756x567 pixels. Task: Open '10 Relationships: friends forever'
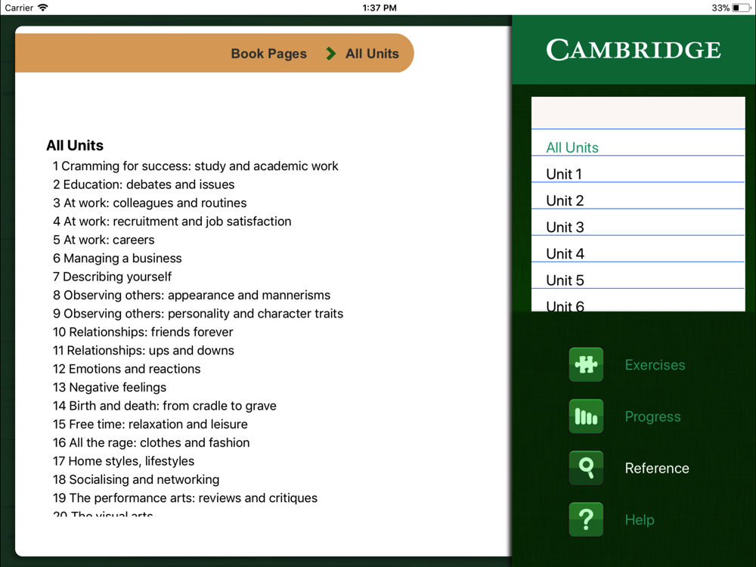tap(143, 332)
